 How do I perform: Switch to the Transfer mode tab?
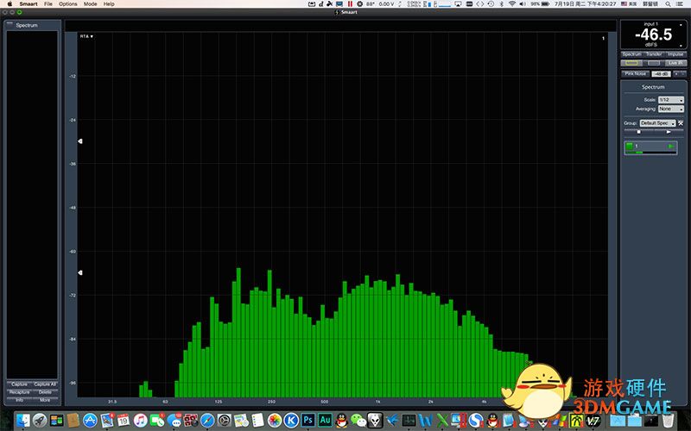click(653, 54)
